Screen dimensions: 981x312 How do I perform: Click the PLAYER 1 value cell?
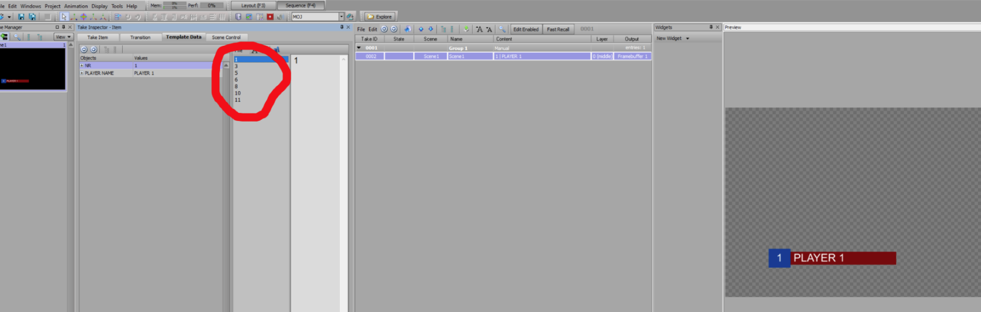[177, 73]
